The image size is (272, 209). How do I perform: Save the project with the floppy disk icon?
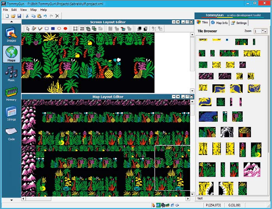point(19,16)
